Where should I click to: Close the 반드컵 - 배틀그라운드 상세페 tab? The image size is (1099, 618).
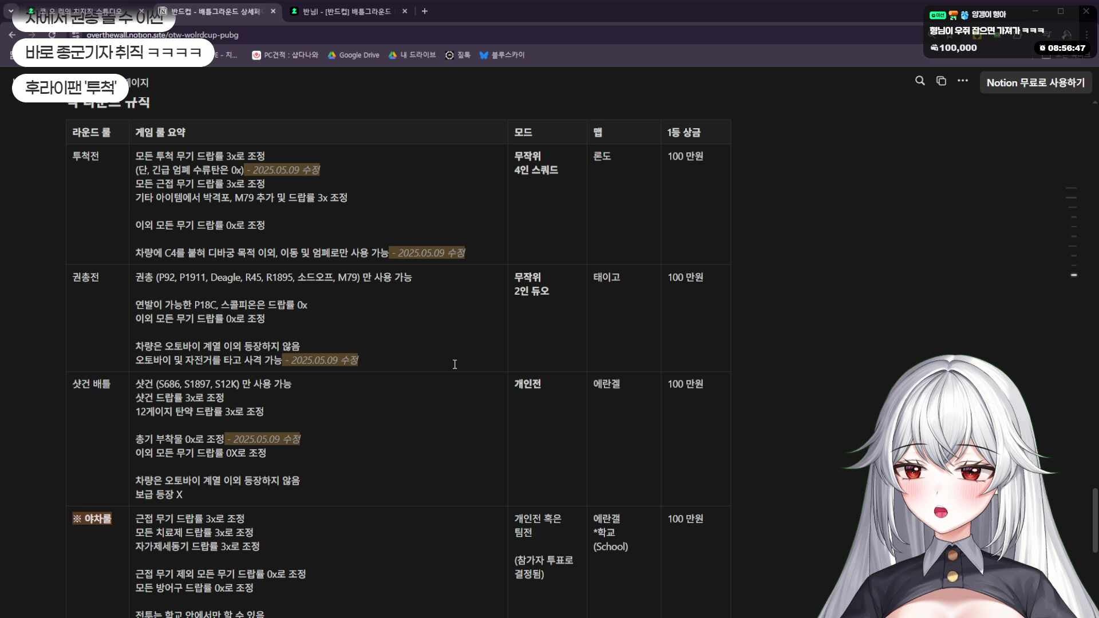[273, 11]
